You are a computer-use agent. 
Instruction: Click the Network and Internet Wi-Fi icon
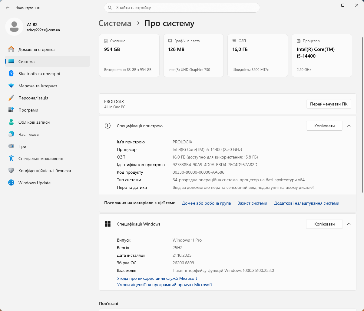click(11, 86)
